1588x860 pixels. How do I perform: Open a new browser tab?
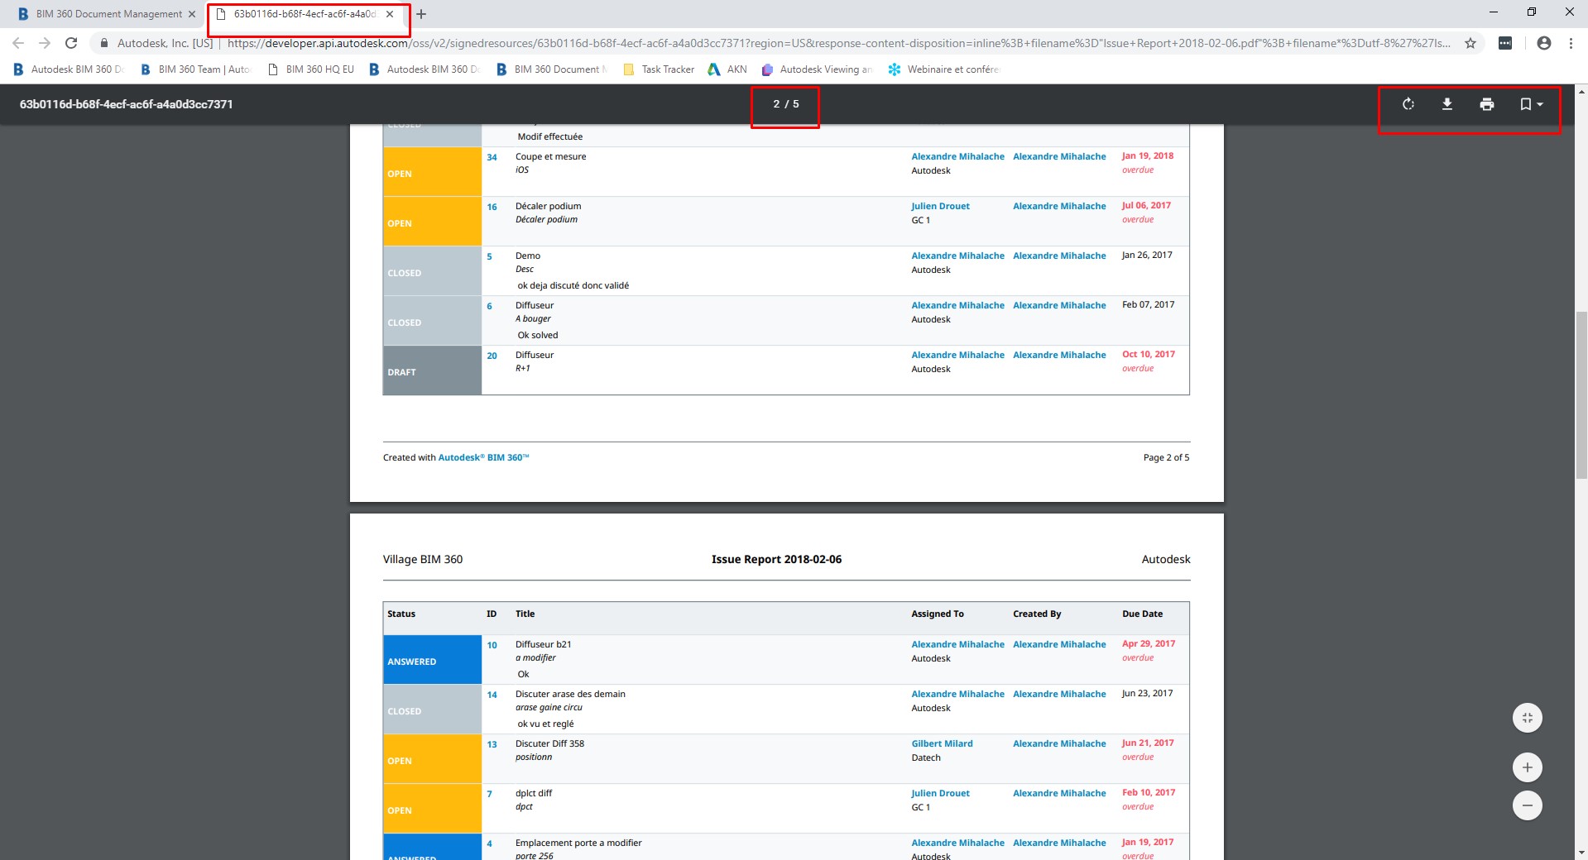422,13
